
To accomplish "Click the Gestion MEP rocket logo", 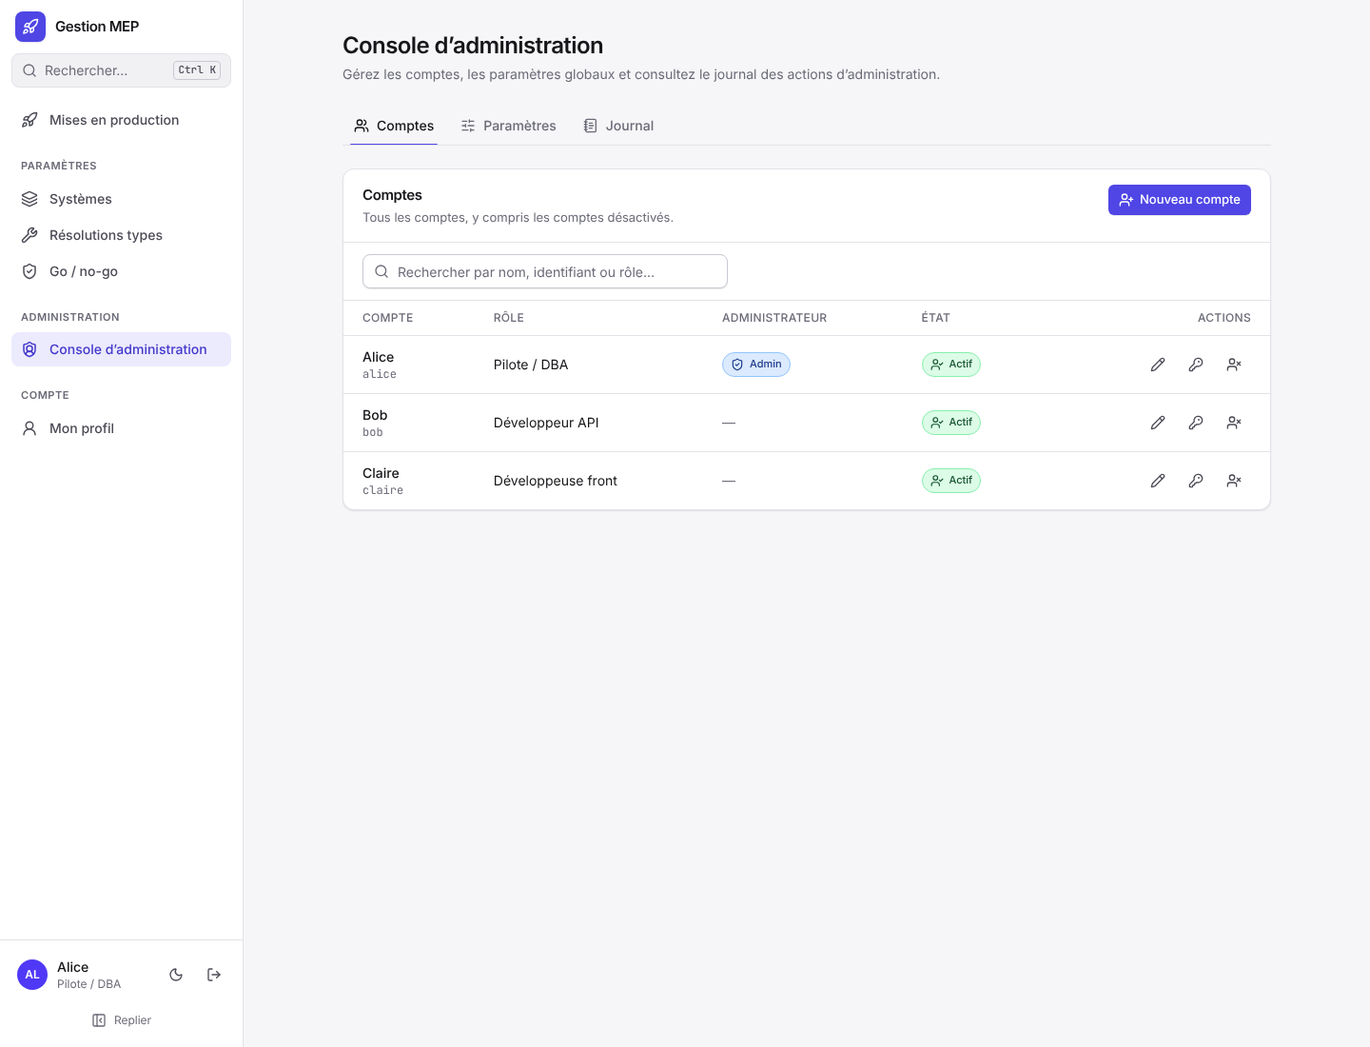I will click(30, 27).
